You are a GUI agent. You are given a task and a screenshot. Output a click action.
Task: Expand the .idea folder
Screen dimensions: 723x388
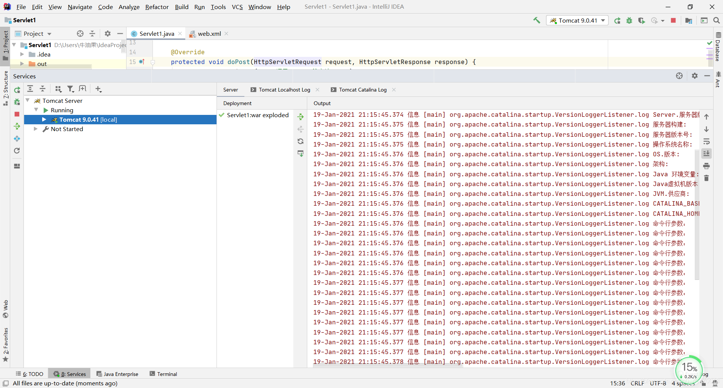point(22,54)
